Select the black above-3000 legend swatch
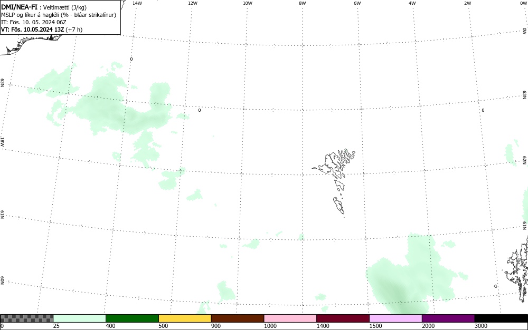Screen dimensions: 528x330 coord(501,318)
